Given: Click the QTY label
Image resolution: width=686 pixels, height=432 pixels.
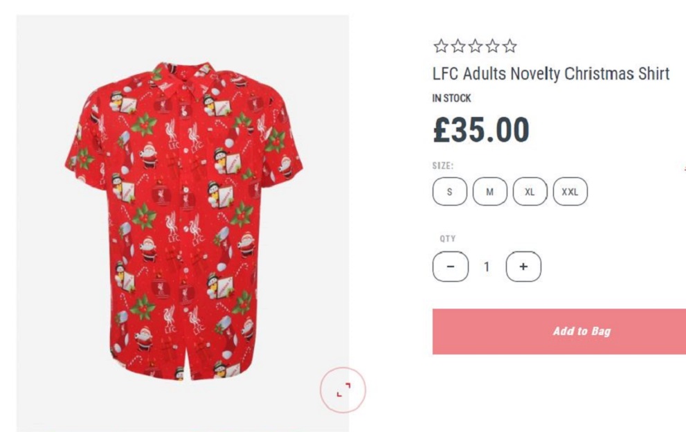Looking at the screenshot, I should coord(448,239).
